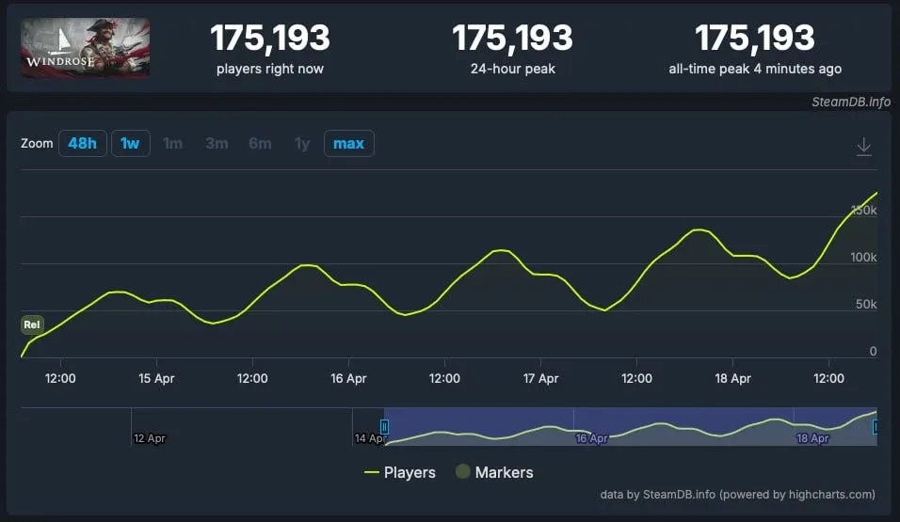Click the Rel release marker on chart

pyautogui.click(x=32, y=325)
